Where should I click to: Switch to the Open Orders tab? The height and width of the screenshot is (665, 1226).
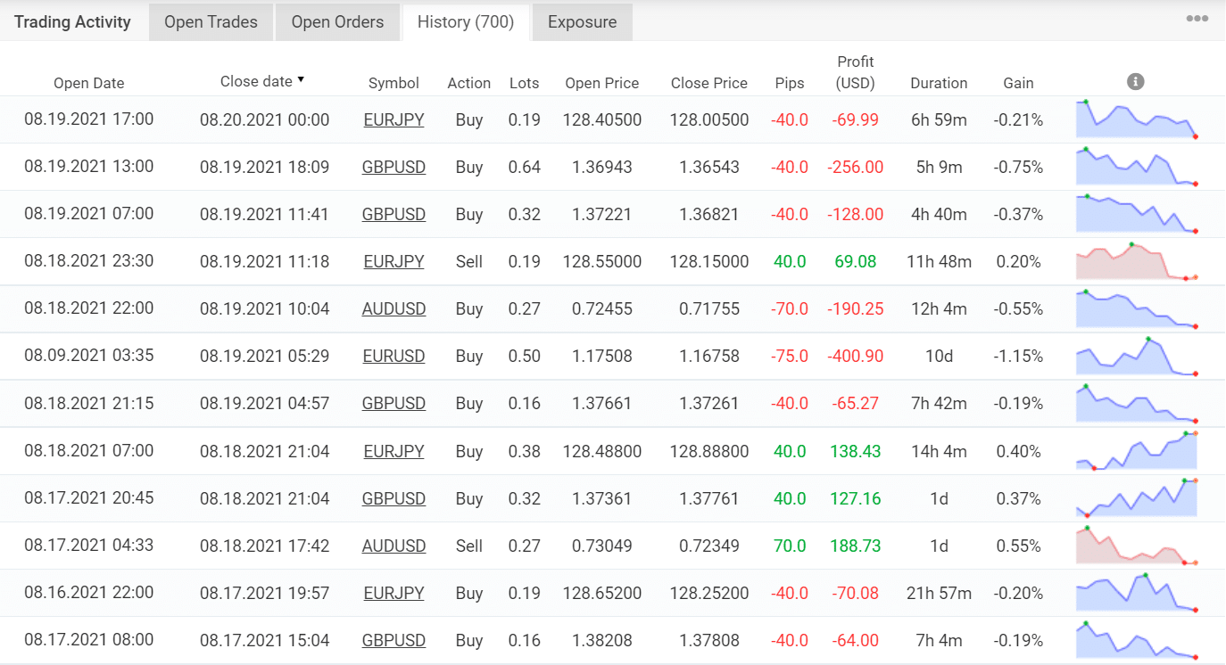(x=337, y=22)
